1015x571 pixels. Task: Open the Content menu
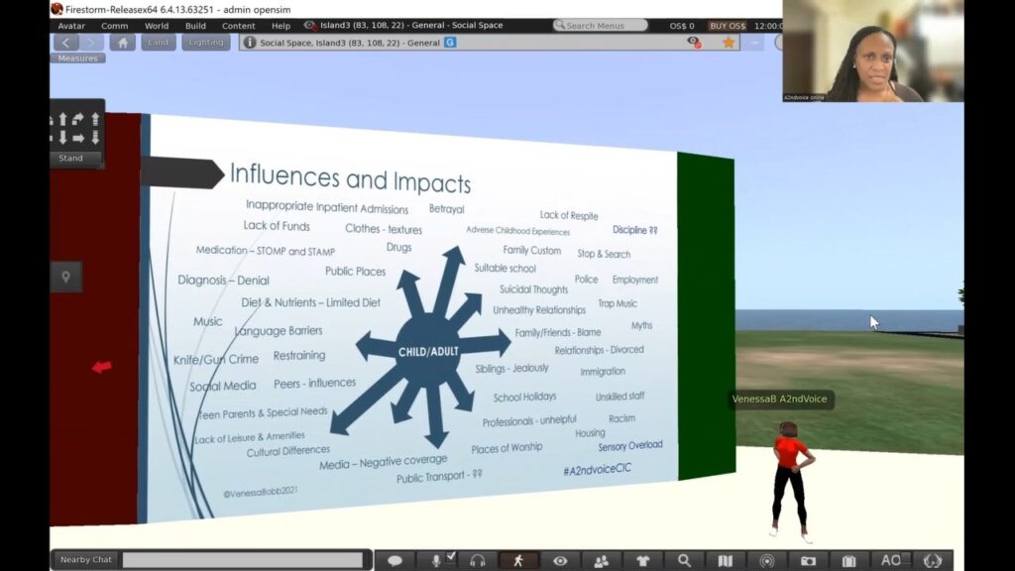coord(239,26)
